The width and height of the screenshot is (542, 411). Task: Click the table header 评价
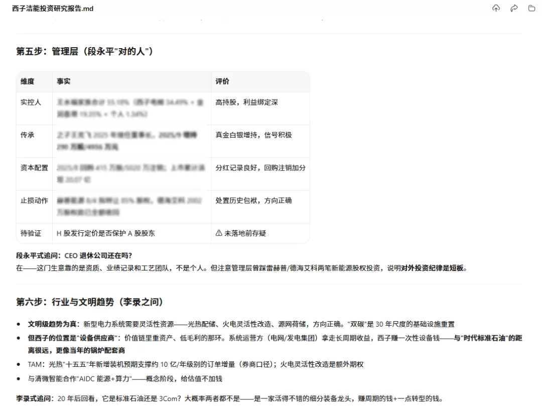pyautogui.click(x=222, y=82)
